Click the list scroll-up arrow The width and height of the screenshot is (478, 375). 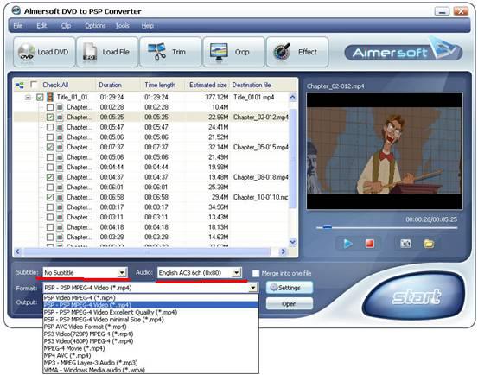pyautogui.click(x=293, y=98)
